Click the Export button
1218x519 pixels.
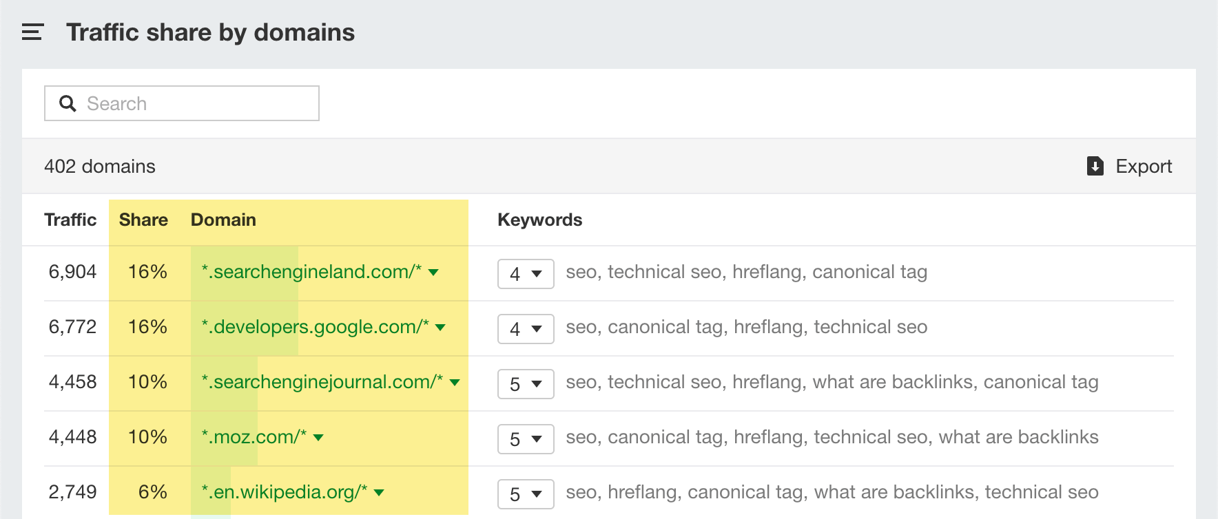(1144, 166)
